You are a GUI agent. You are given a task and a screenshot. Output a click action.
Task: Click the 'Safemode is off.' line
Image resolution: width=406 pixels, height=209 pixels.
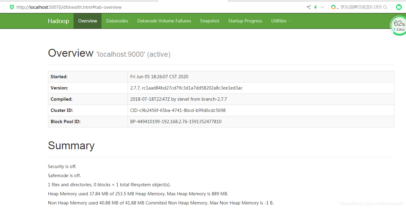point(64,176)
